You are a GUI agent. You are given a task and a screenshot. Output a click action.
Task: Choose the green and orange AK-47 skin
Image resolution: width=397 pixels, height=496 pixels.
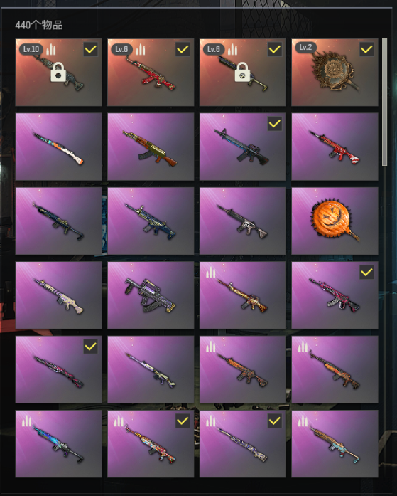click(151, 147)
